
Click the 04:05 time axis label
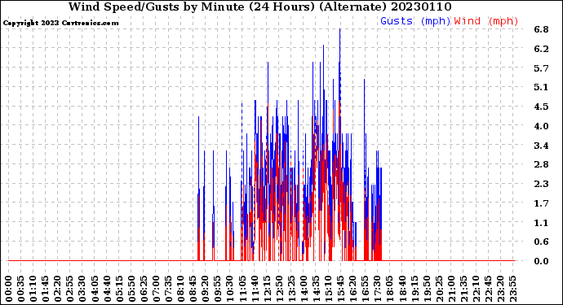(x=95, y=289)
